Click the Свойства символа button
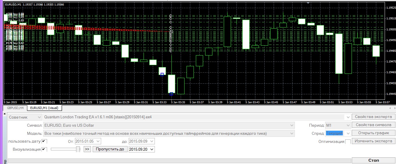Screen dimensions: 396x164 373,125
